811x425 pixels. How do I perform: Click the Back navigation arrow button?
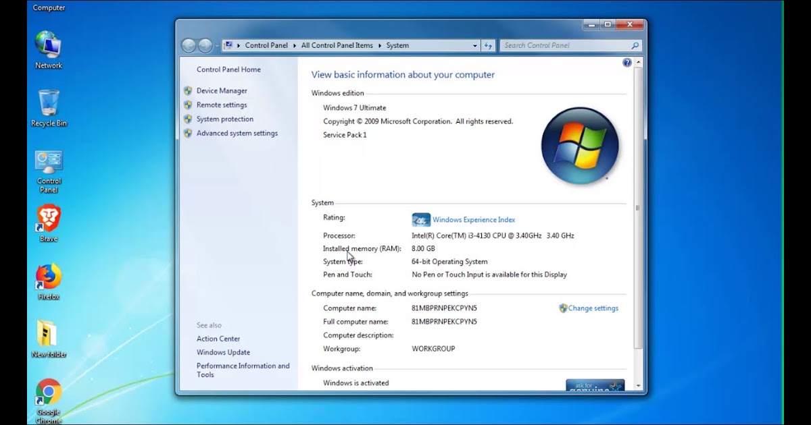click(x=189, y=45)
